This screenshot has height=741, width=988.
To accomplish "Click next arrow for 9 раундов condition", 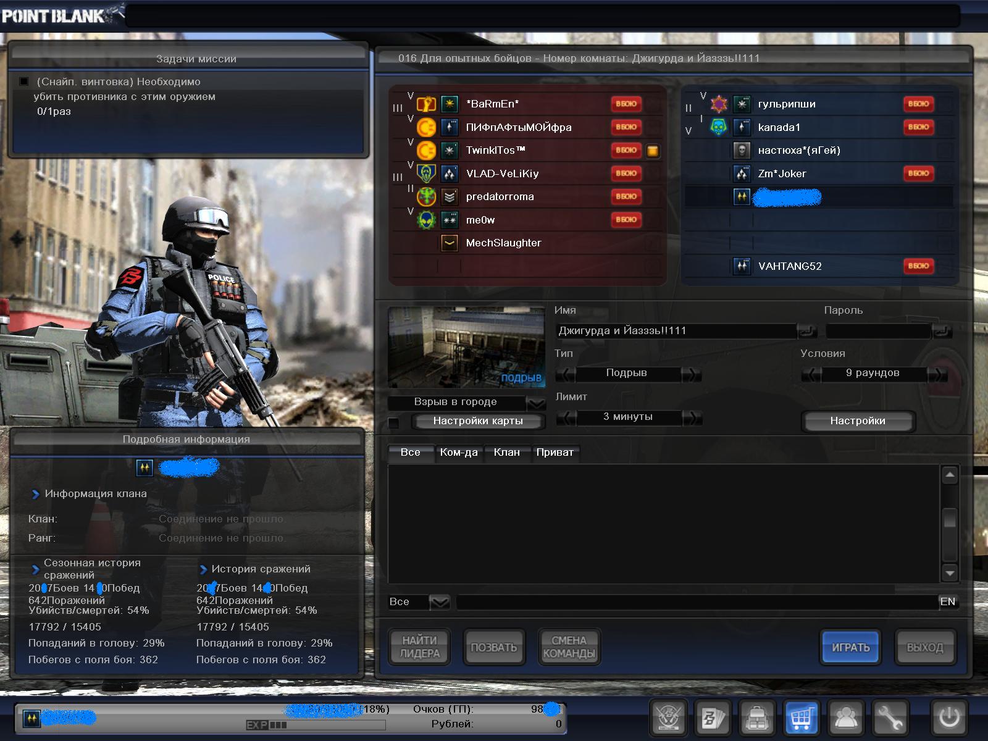I will click(939, 374).
